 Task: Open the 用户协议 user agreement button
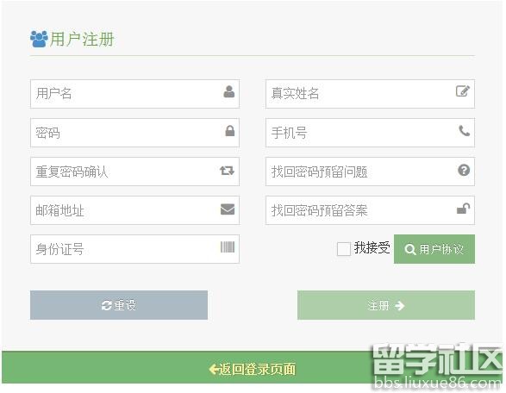click(x=434, y=249)
